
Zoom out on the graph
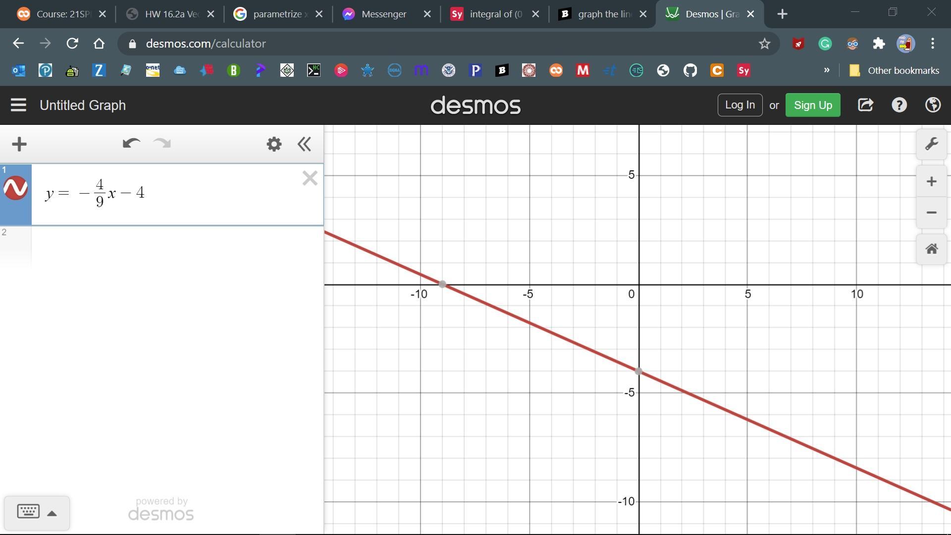click(x=931, y=213)
